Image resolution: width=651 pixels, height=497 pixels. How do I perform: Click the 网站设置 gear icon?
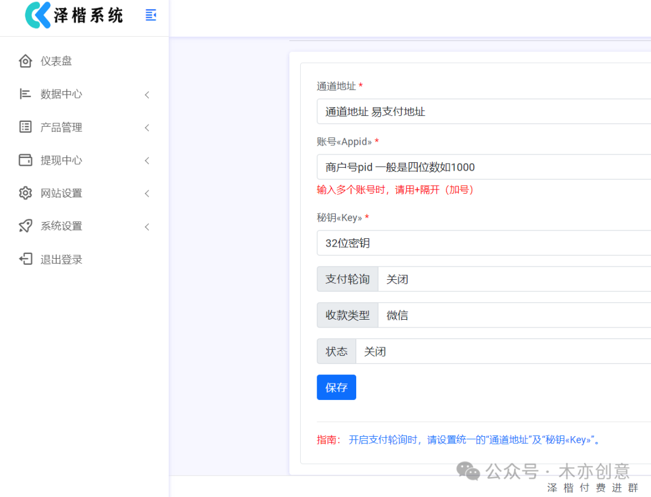click(25, 193)
